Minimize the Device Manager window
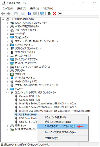Screen dimensions: 100x147 (74, 3)
